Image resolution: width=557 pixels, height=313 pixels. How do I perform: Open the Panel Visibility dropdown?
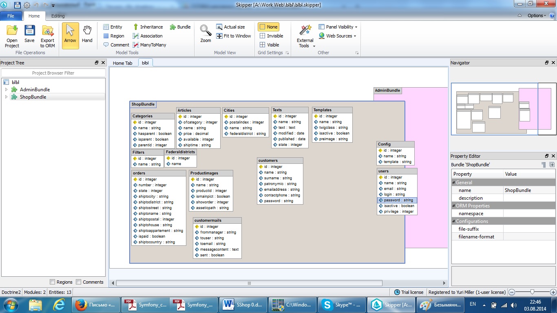[338, 27]
